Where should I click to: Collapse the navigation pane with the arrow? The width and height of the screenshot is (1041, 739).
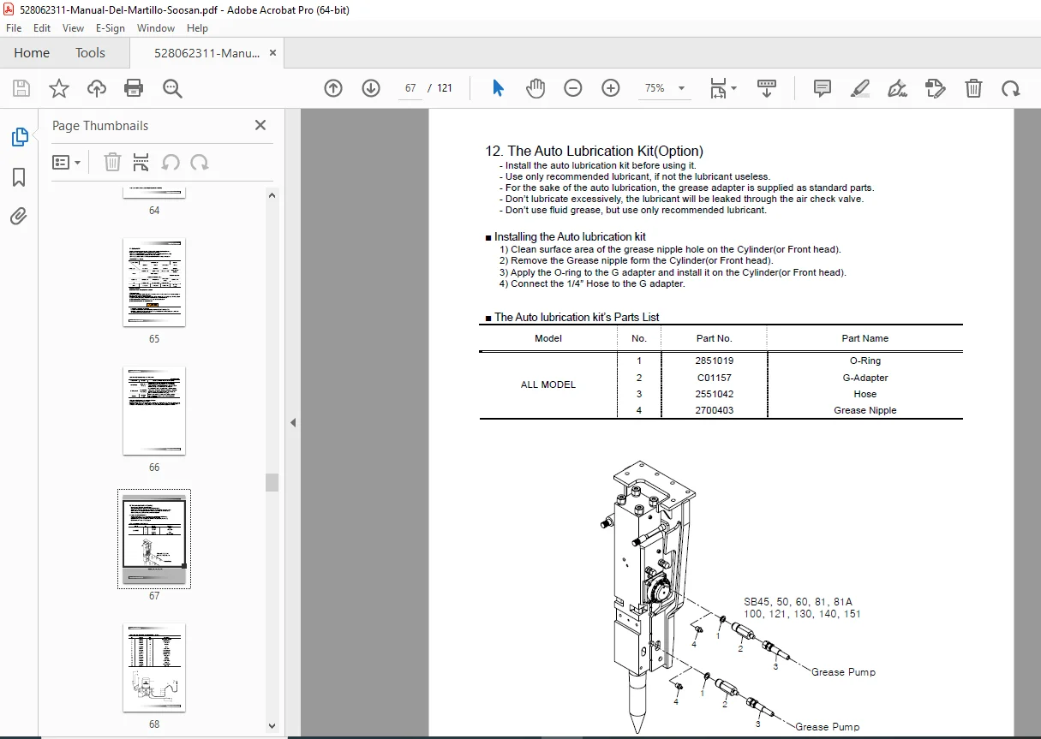(293, 423)
